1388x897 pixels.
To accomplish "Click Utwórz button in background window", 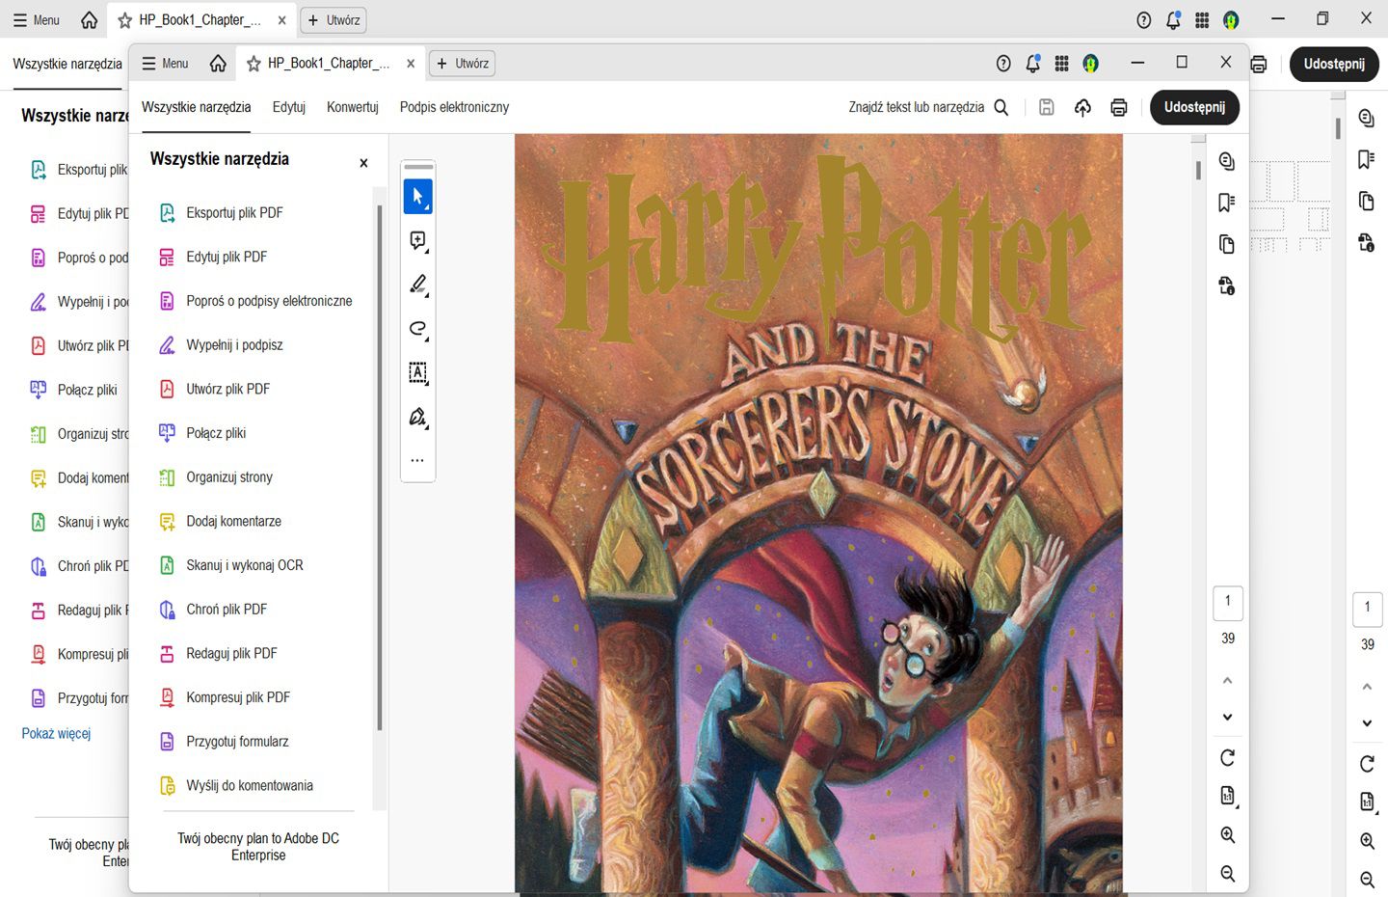I will coord(334,20).
